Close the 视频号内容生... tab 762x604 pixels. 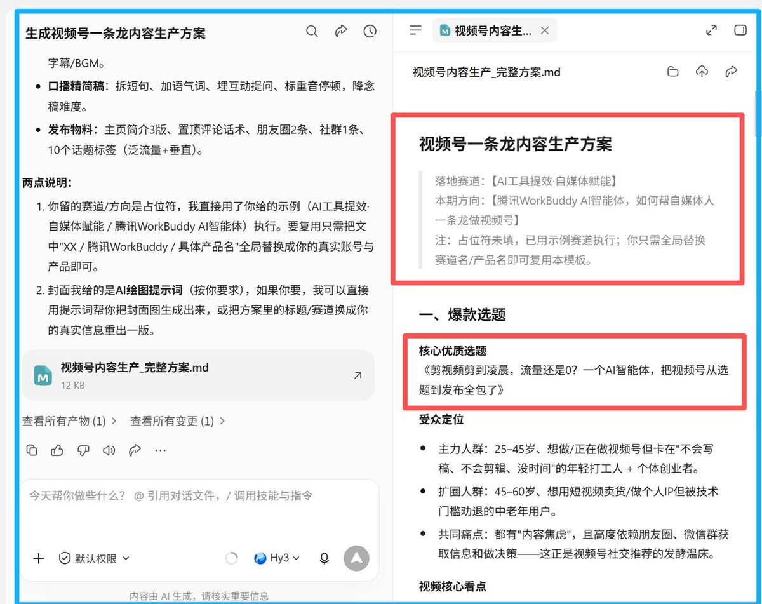coord(544,30)
